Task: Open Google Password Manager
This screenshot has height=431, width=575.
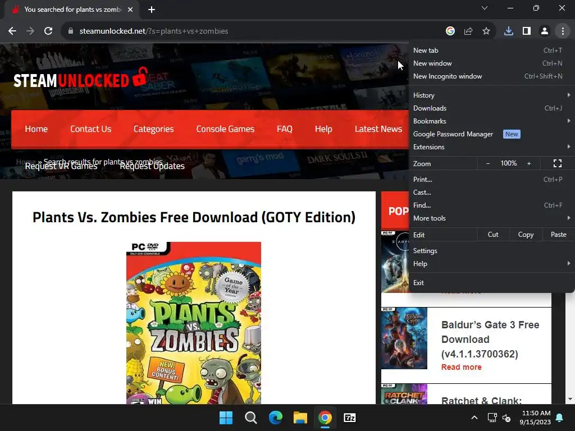Action: click(x=491, y=134)
